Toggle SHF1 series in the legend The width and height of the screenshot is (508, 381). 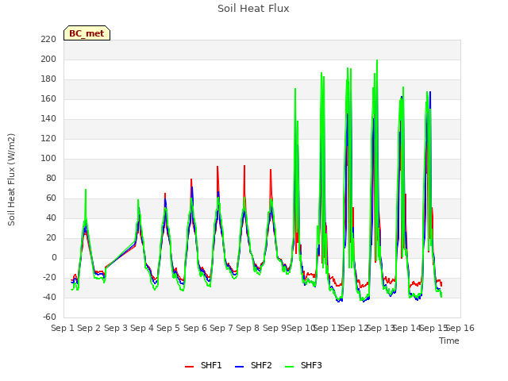pyautogui.click(x=203, y=365)
